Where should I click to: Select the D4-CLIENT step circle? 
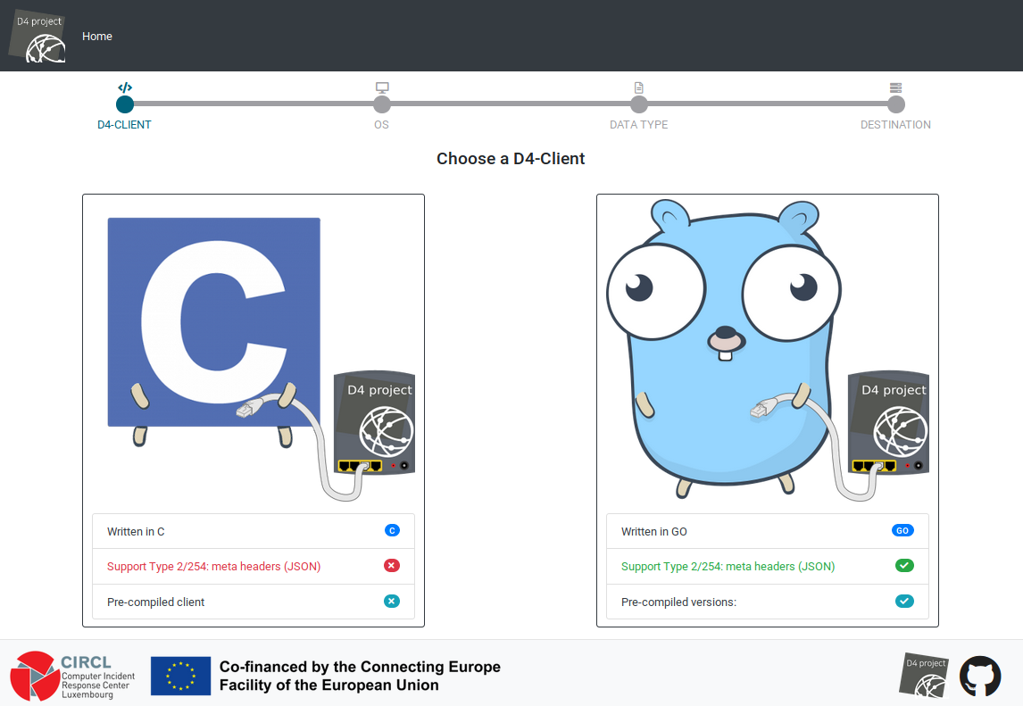125,104
